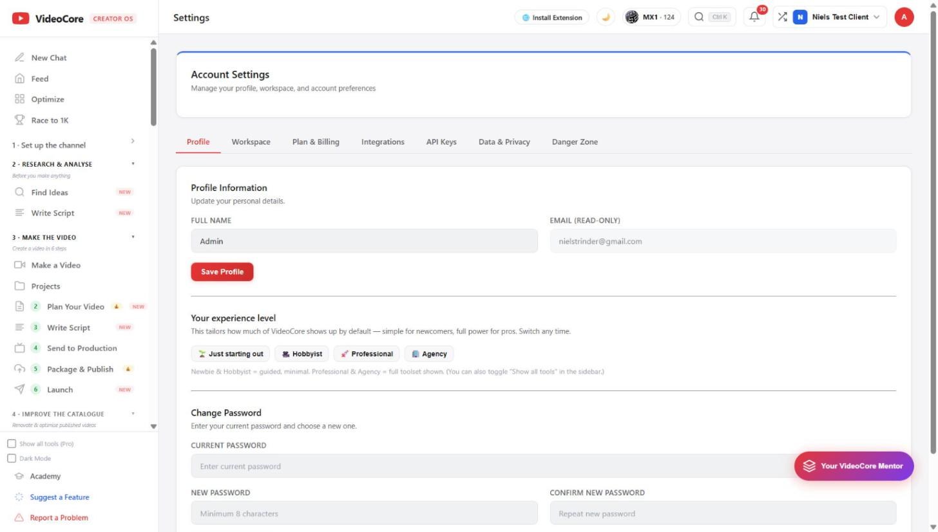Click the VideoCore logo icon

(21, 19)
